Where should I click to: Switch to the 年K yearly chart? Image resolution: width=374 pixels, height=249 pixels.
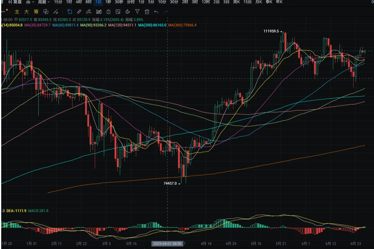click(x=279, y=2)
